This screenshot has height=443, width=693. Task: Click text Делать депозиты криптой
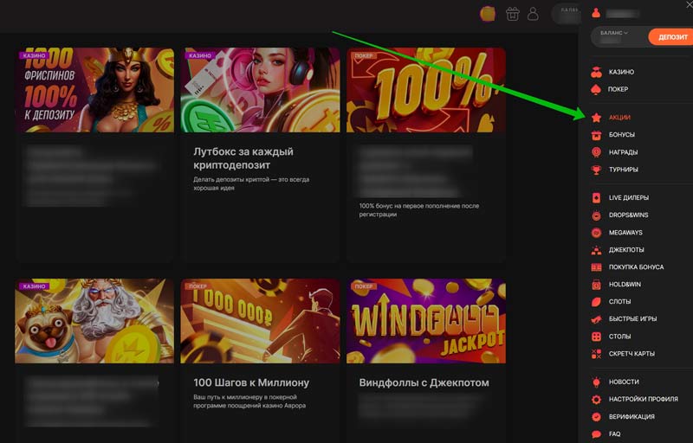[251, 183]
